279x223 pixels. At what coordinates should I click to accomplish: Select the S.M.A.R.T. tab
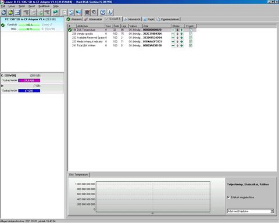pos(113,19)
